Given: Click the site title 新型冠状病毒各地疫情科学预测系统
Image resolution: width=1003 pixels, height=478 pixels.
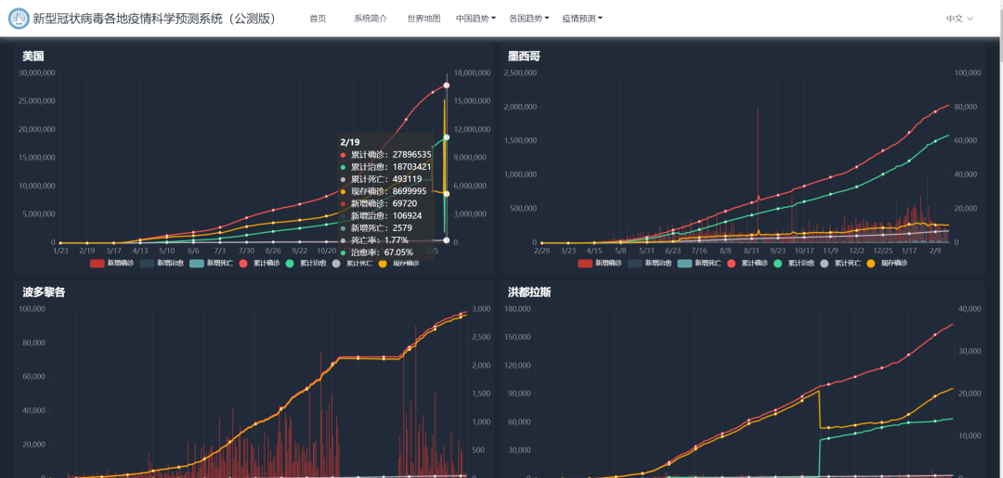Looking at the screenshot, I should coord(154,19).
